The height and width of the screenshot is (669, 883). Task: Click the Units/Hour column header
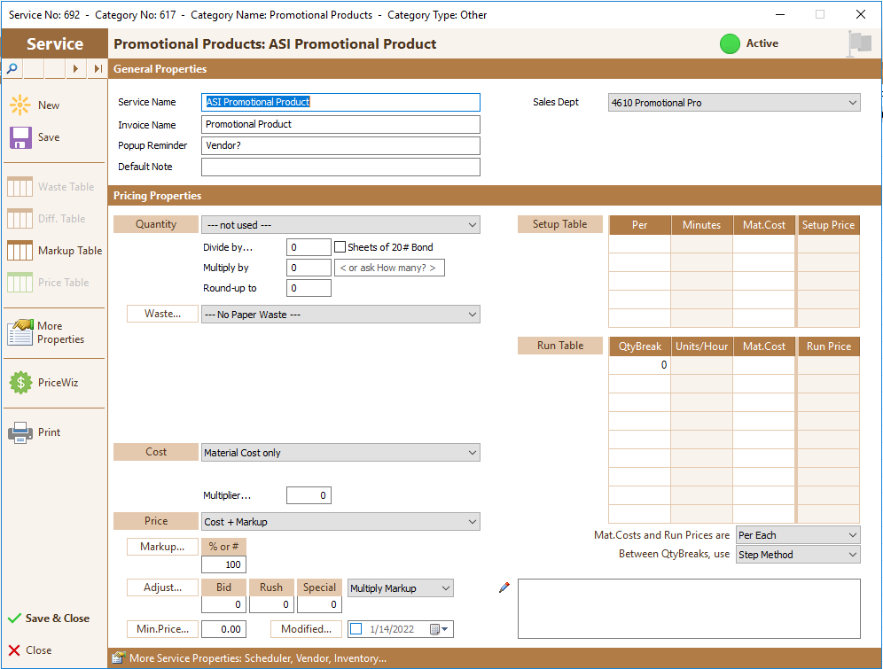(701, 346)
